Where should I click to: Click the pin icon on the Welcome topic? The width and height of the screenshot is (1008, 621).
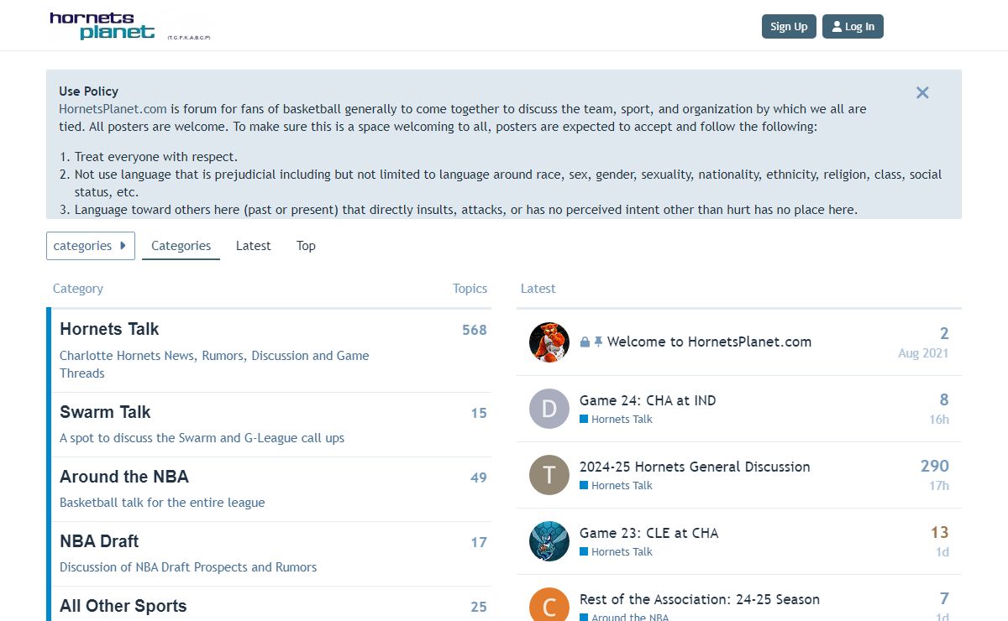[x=598, y=342]
